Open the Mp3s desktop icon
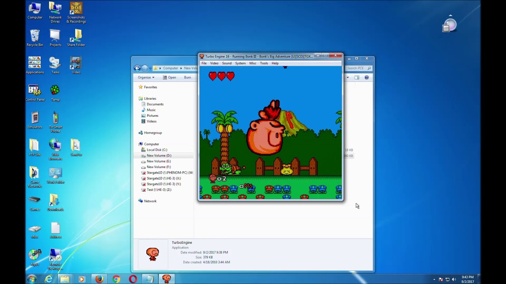Image resolution: width=506 pixels, height=284 pixels. [35, 258]
